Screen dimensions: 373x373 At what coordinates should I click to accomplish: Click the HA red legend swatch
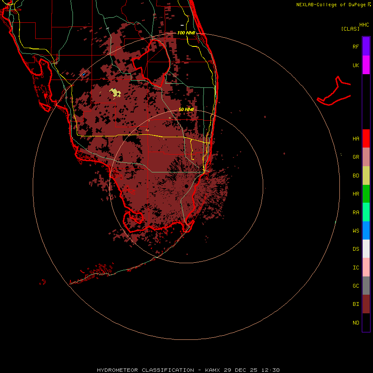(366, 138)
